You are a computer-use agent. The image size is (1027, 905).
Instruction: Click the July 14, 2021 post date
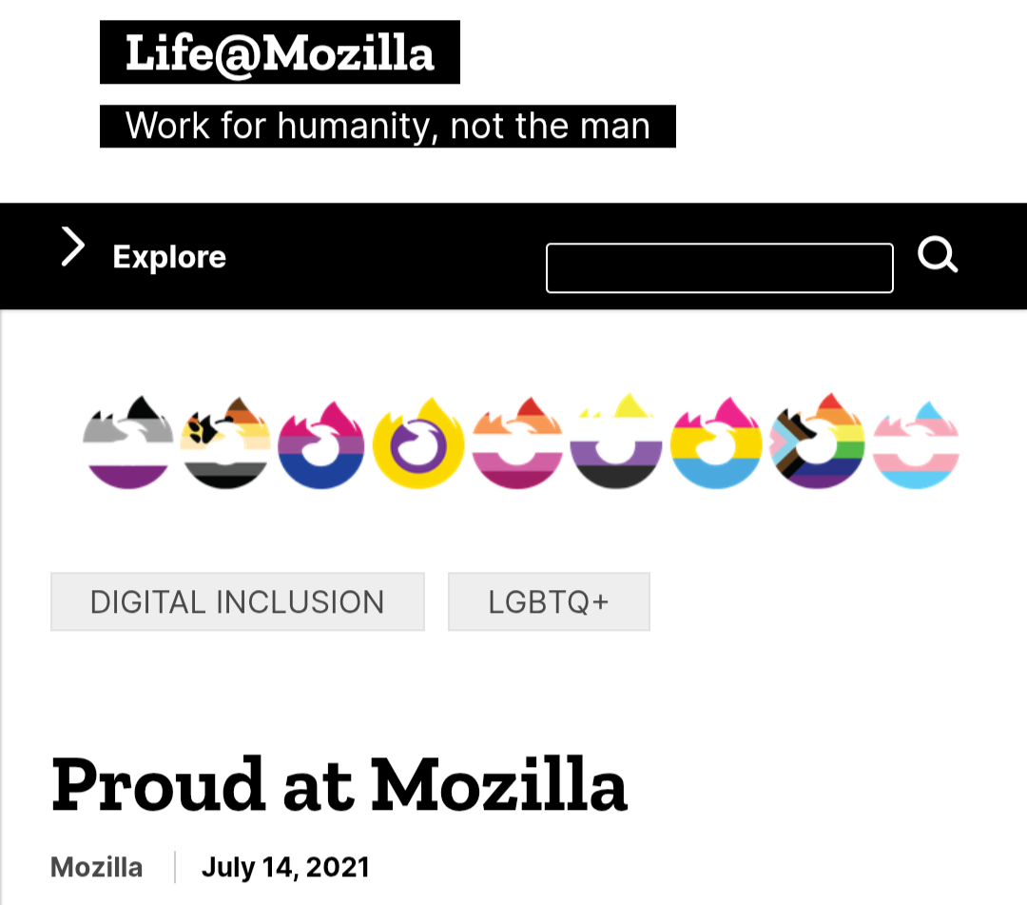click(285, 867)
